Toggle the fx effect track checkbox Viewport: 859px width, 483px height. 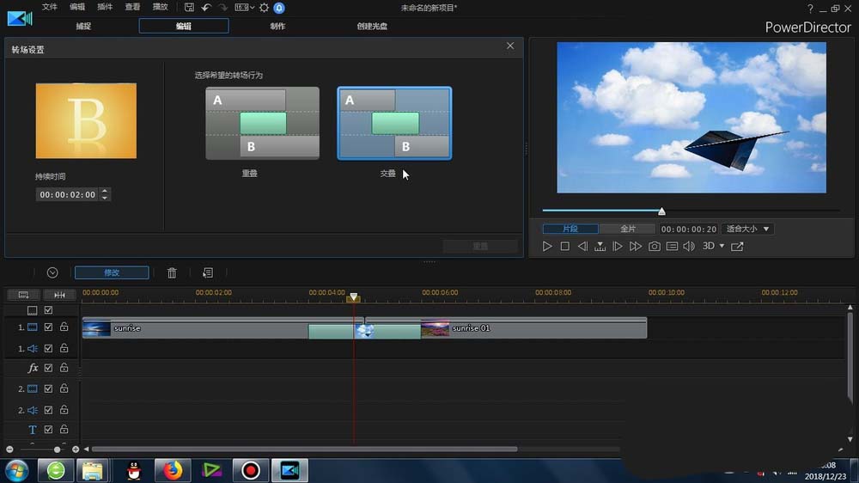pyautogui.click(x=48, y=368)
